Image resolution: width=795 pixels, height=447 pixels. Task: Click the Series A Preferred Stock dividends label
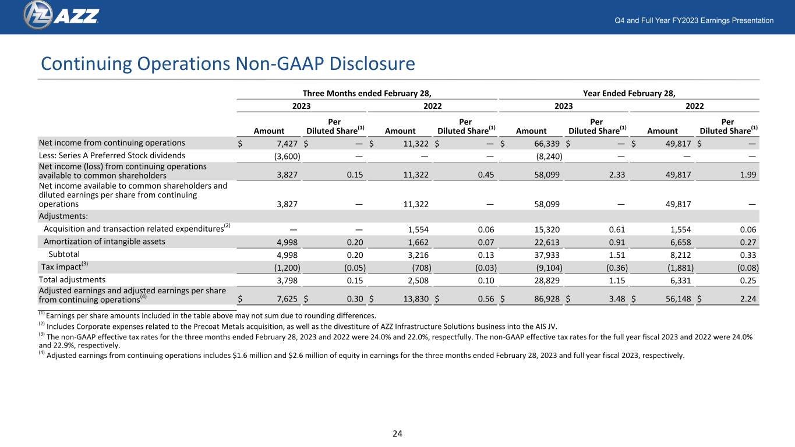click(112, 155)
